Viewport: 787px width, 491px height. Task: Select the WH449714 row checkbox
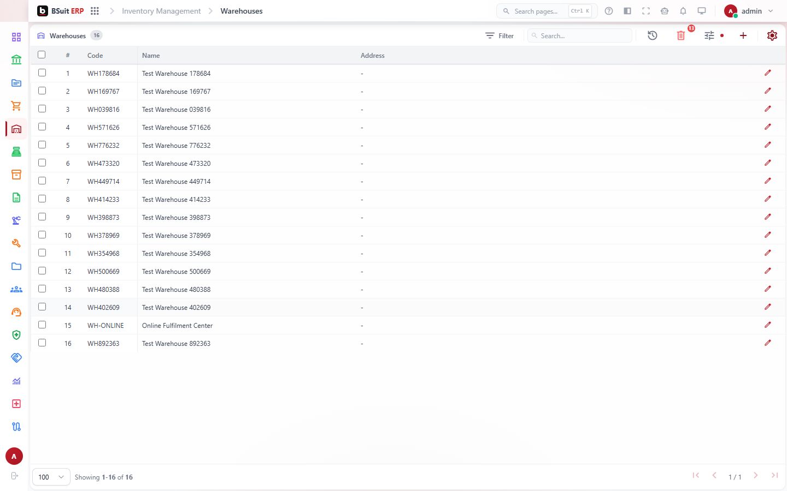[x=42, y=181]
